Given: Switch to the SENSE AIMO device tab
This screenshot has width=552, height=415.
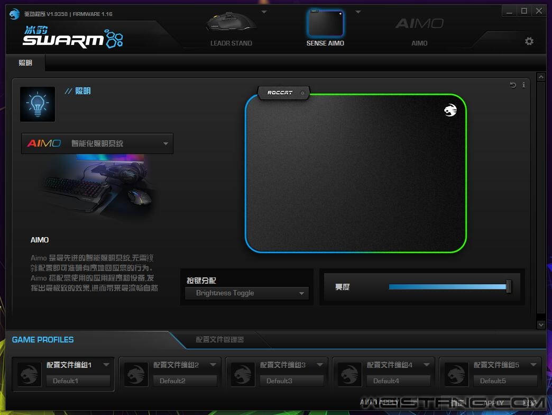Looking at the screenshot, I should point(325,43).
